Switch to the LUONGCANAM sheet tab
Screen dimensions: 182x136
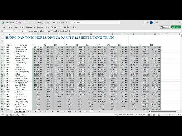click(x=19, y=111)
